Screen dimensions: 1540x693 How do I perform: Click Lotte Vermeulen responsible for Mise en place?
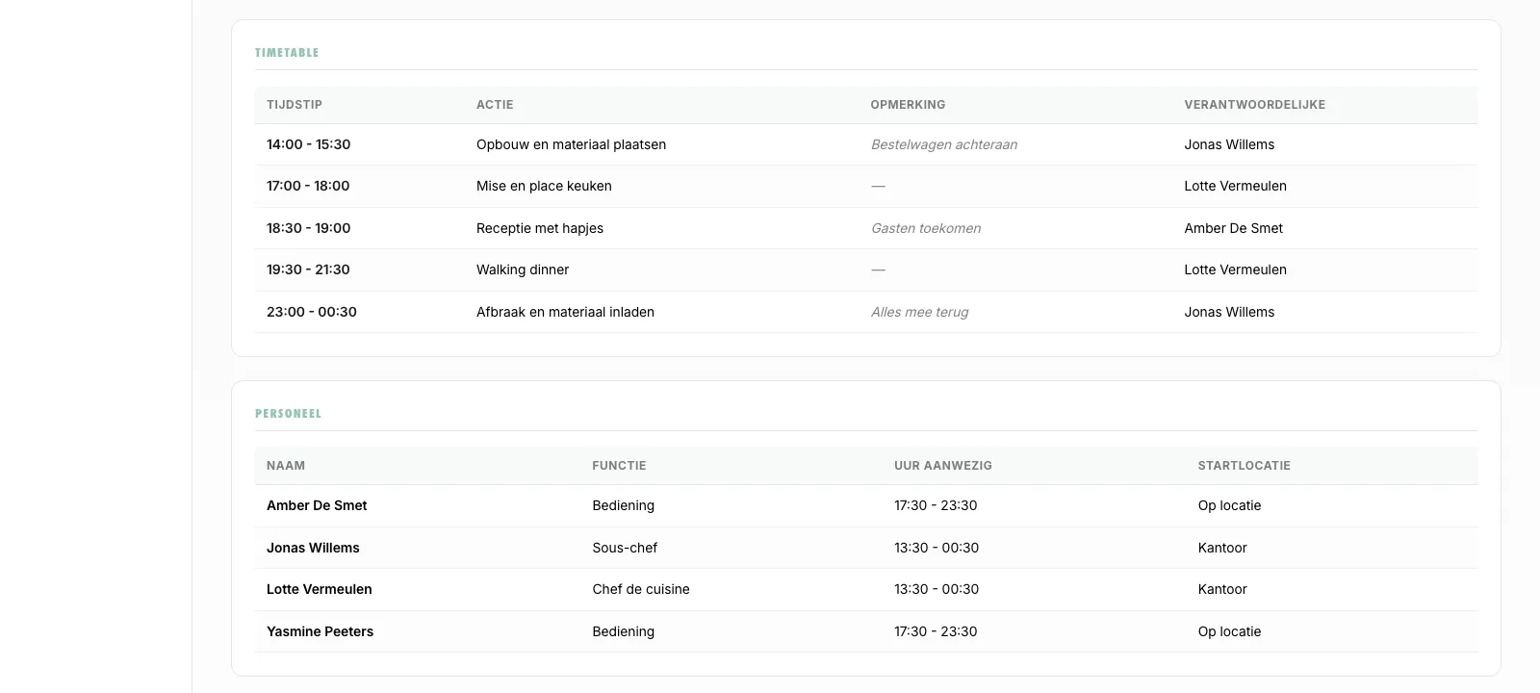pyautogui.click(x=1235, y=186)
